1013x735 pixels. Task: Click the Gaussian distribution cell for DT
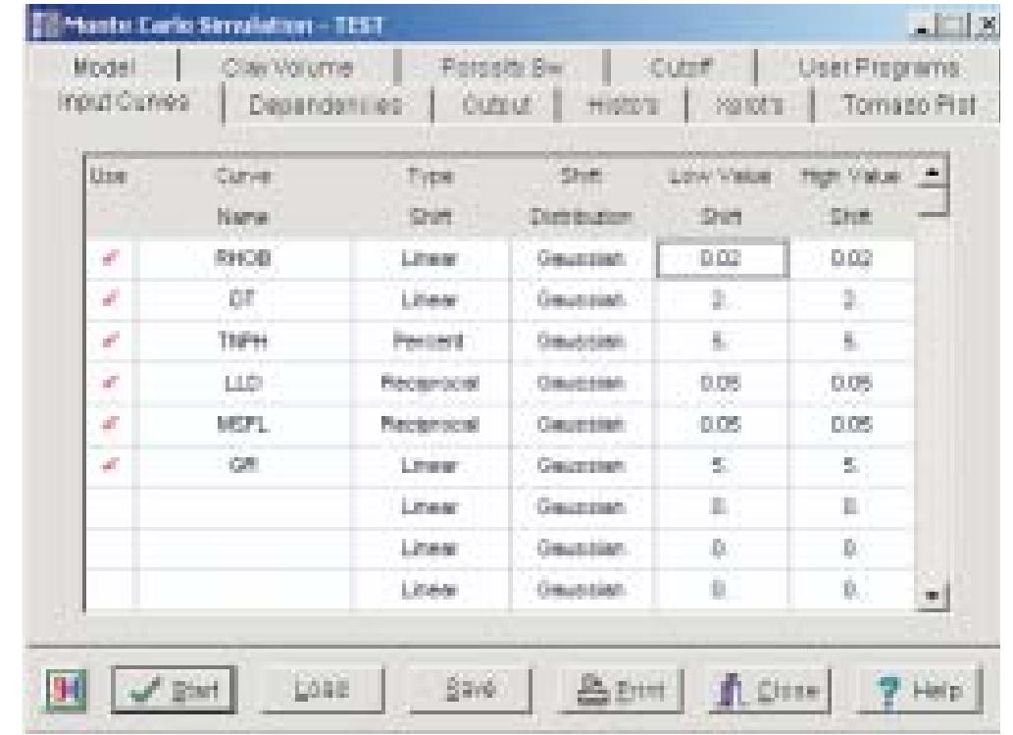[x=582, y=299]
